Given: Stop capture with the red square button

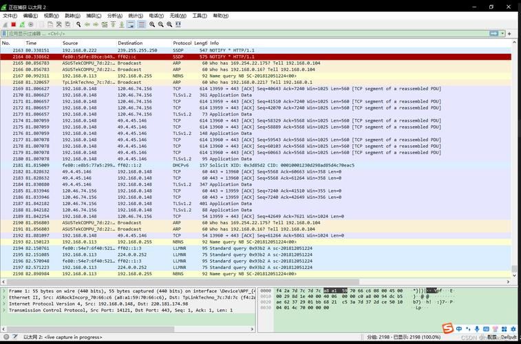Looking at the screenshot, I should (x=14, y=24).
